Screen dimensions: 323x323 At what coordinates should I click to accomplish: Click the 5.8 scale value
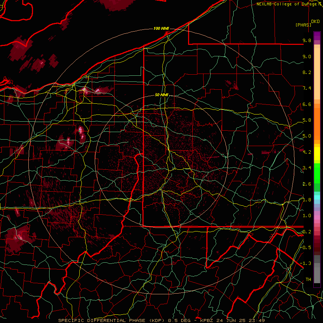click(307, 120)
